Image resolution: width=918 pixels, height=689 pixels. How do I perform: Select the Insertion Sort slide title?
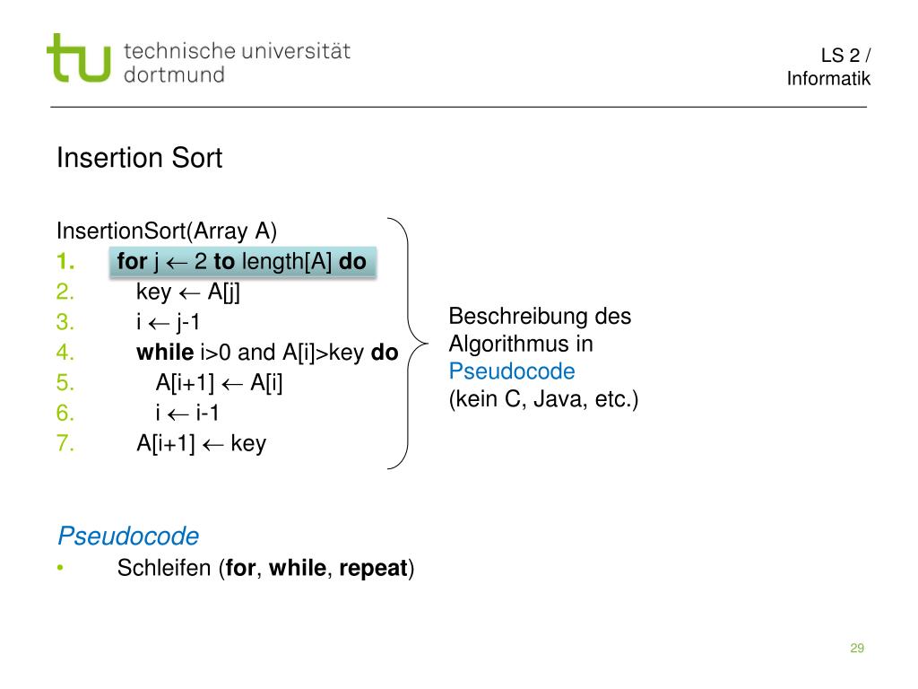pyautogui.click(x=139, y=158)
